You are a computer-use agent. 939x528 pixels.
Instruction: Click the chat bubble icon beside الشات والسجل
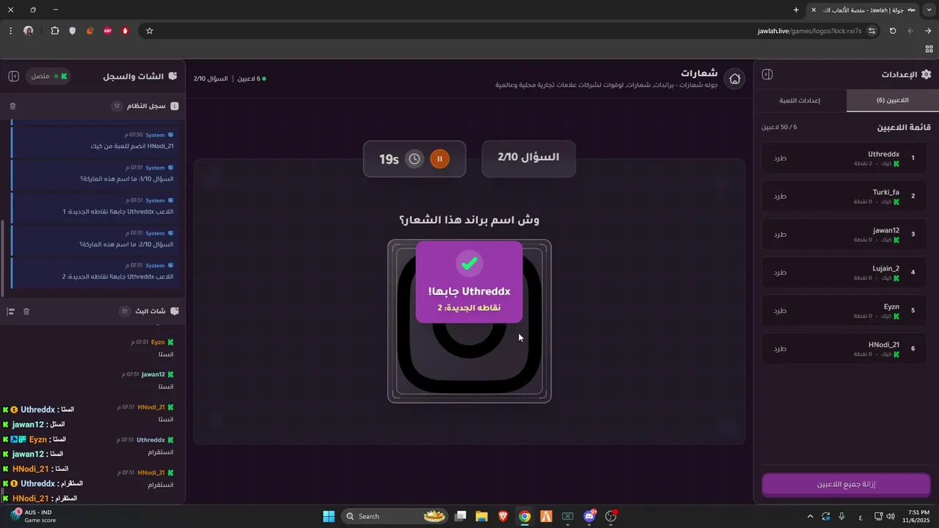click(173, 76)
